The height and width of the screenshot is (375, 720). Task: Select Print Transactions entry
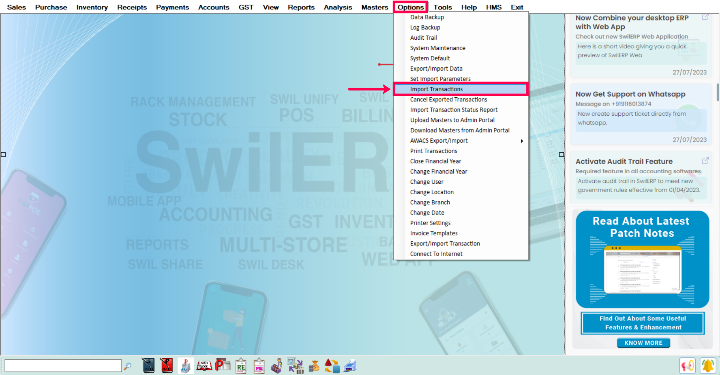461,151
